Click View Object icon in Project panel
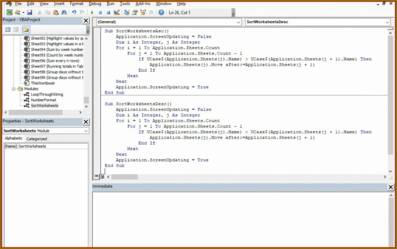 click(16, 29)
